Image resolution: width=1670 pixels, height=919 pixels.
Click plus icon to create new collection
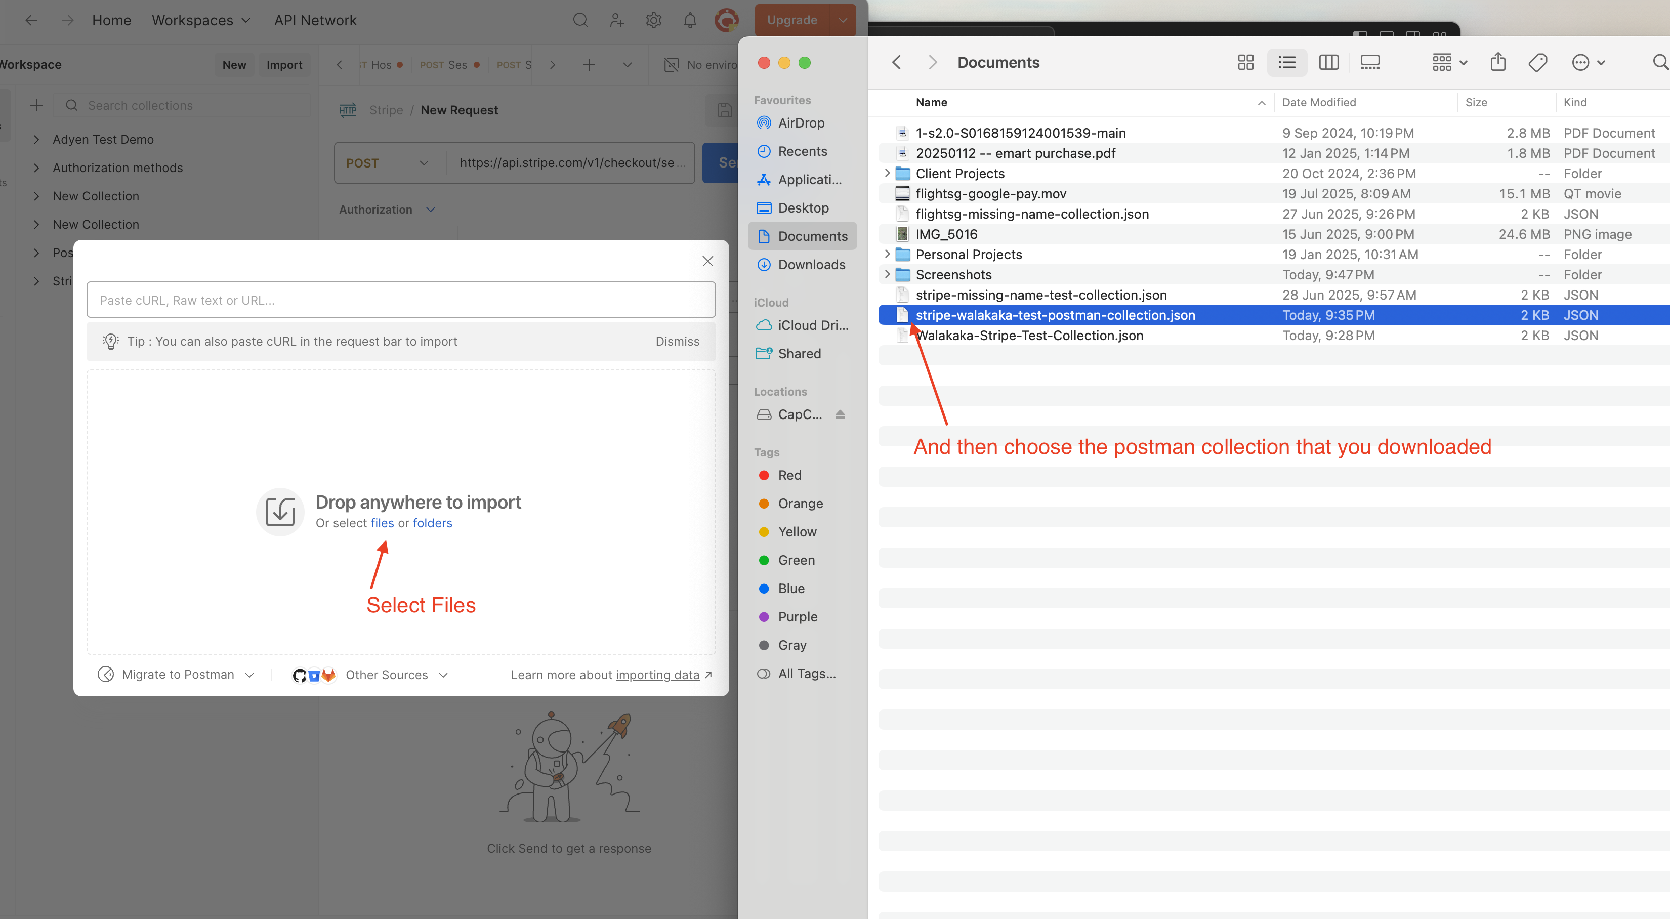pyautogui.click(x=36, y=105)
